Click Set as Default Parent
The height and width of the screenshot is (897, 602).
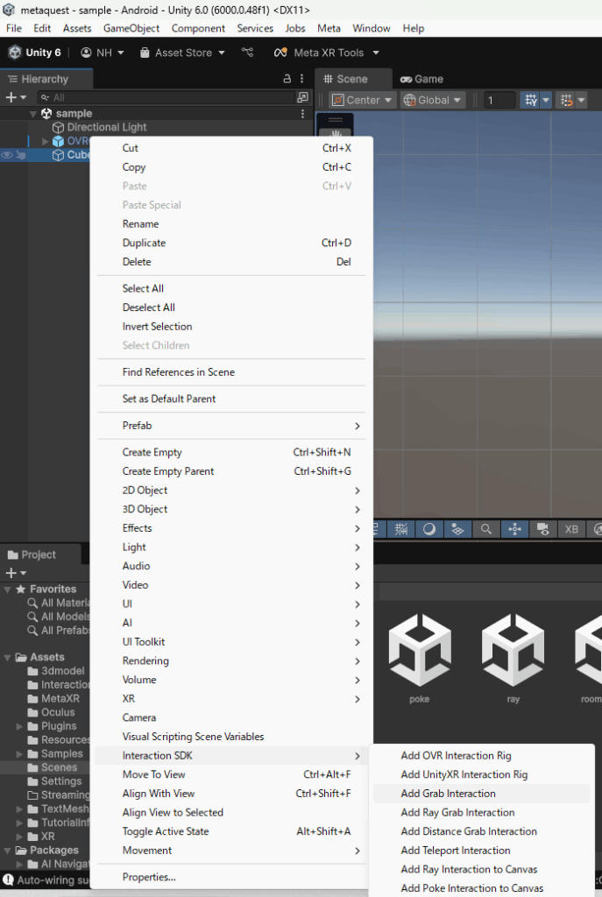tap(231, 399)
